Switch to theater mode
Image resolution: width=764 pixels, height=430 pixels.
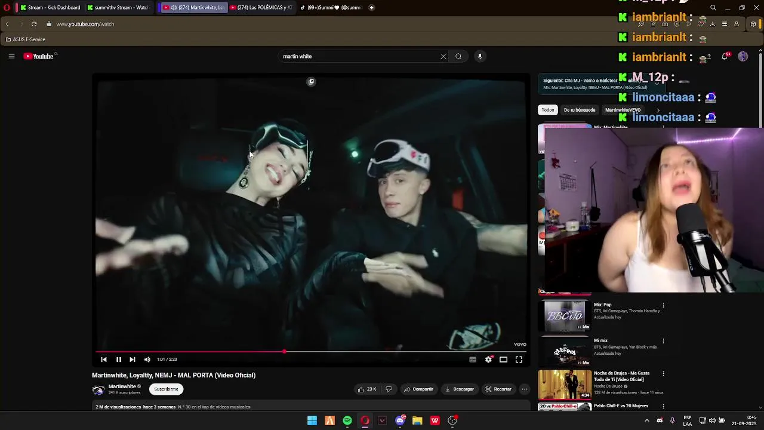[503, 360]
